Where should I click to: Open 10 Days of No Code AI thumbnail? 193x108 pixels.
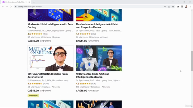click(x=99, y=58)
